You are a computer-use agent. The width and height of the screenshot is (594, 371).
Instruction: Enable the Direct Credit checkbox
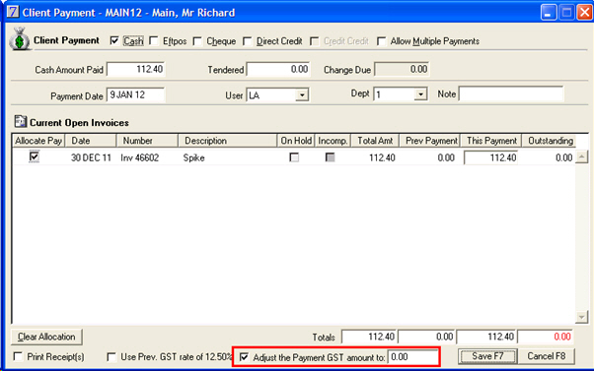click(247, 40)
